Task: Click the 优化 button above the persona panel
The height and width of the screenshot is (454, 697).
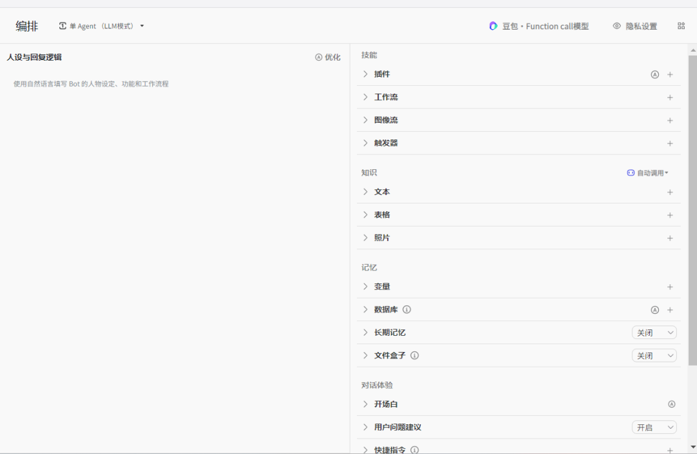Action: coord(328,57)
